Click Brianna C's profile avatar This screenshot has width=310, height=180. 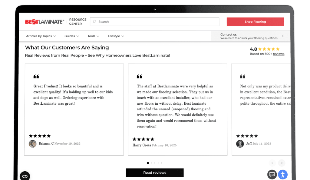[x=33, y=144]
